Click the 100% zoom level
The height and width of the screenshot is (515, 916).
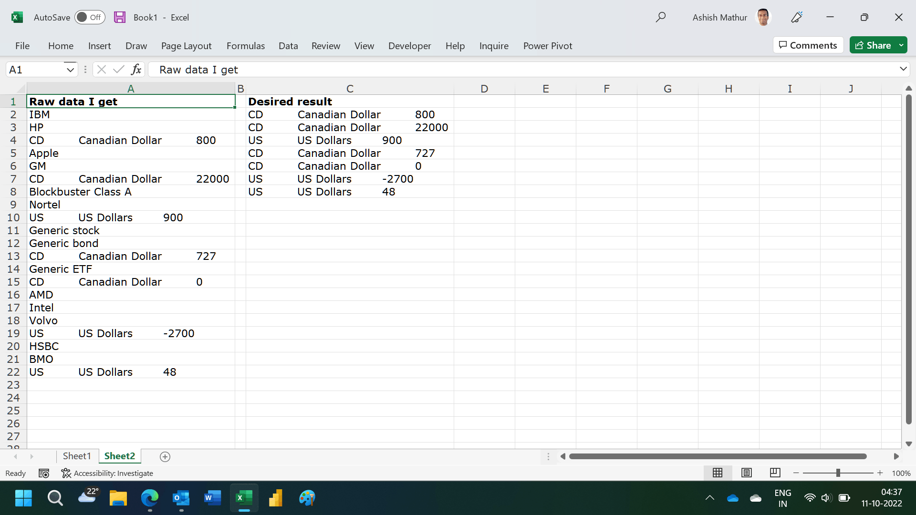901,473
